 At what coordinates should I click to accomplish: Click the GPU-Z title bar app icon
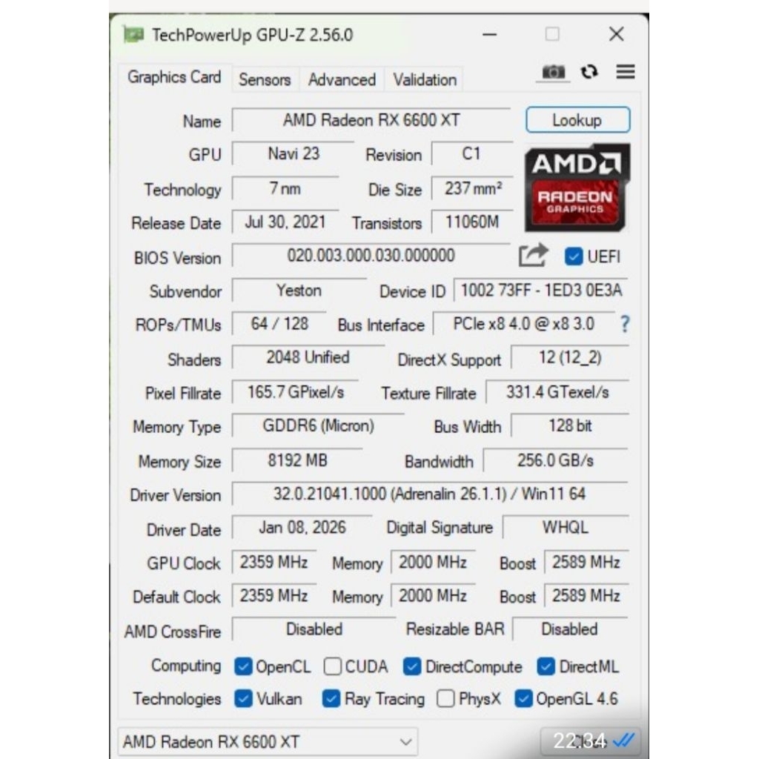[133, 34]
